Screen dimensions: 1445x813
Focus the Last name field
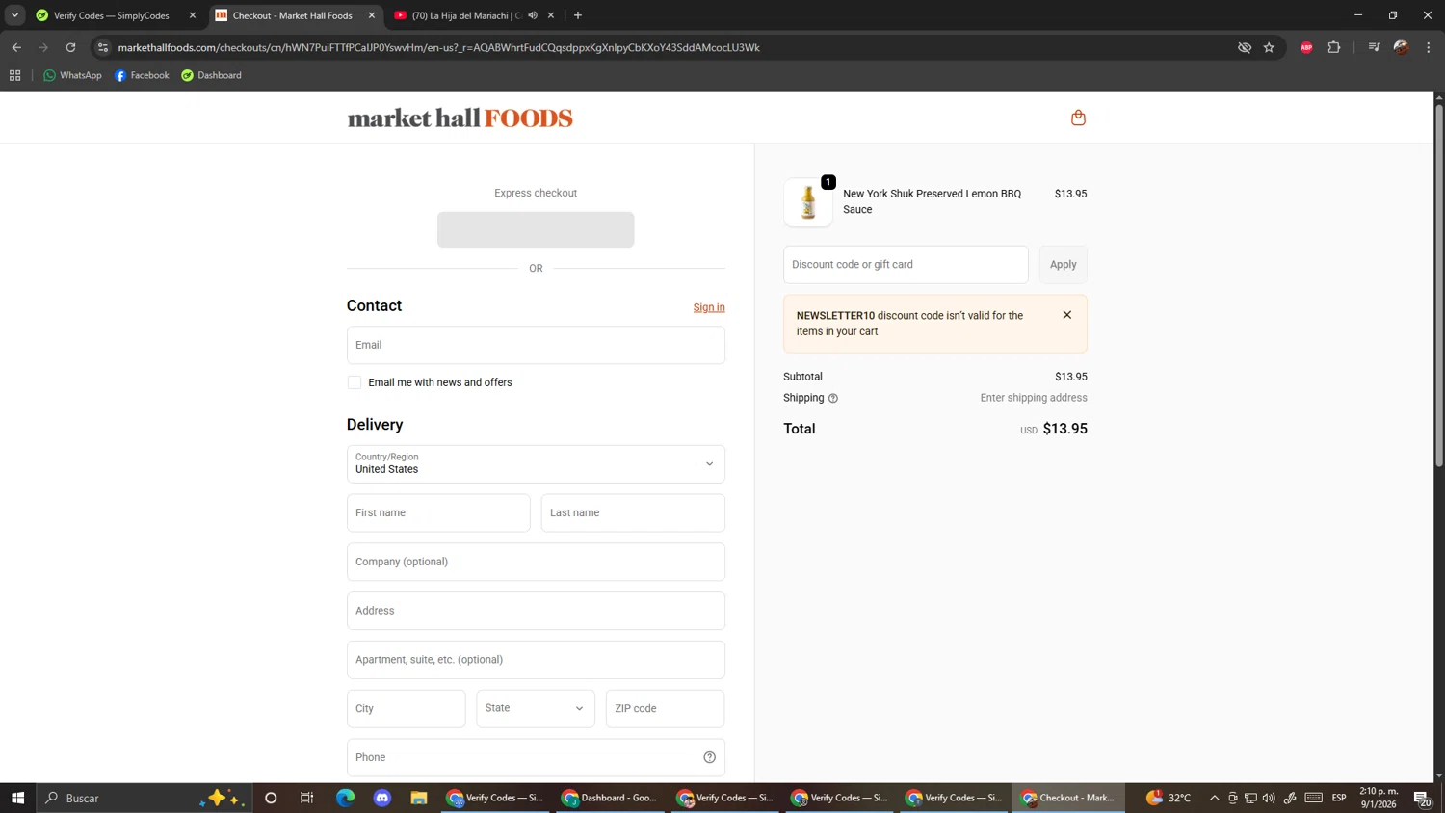633,512
